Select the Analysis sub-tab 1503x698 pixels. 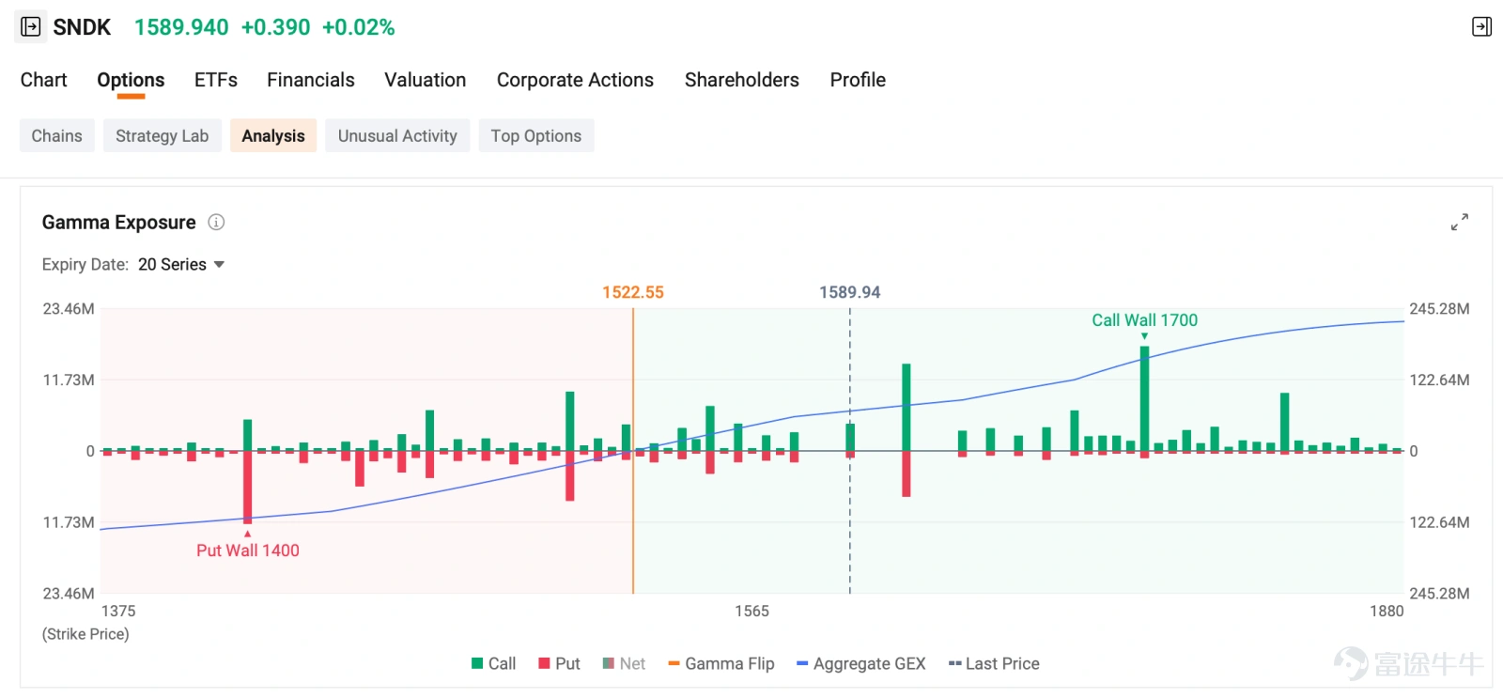pyautogui.click(x=273, y=136)
